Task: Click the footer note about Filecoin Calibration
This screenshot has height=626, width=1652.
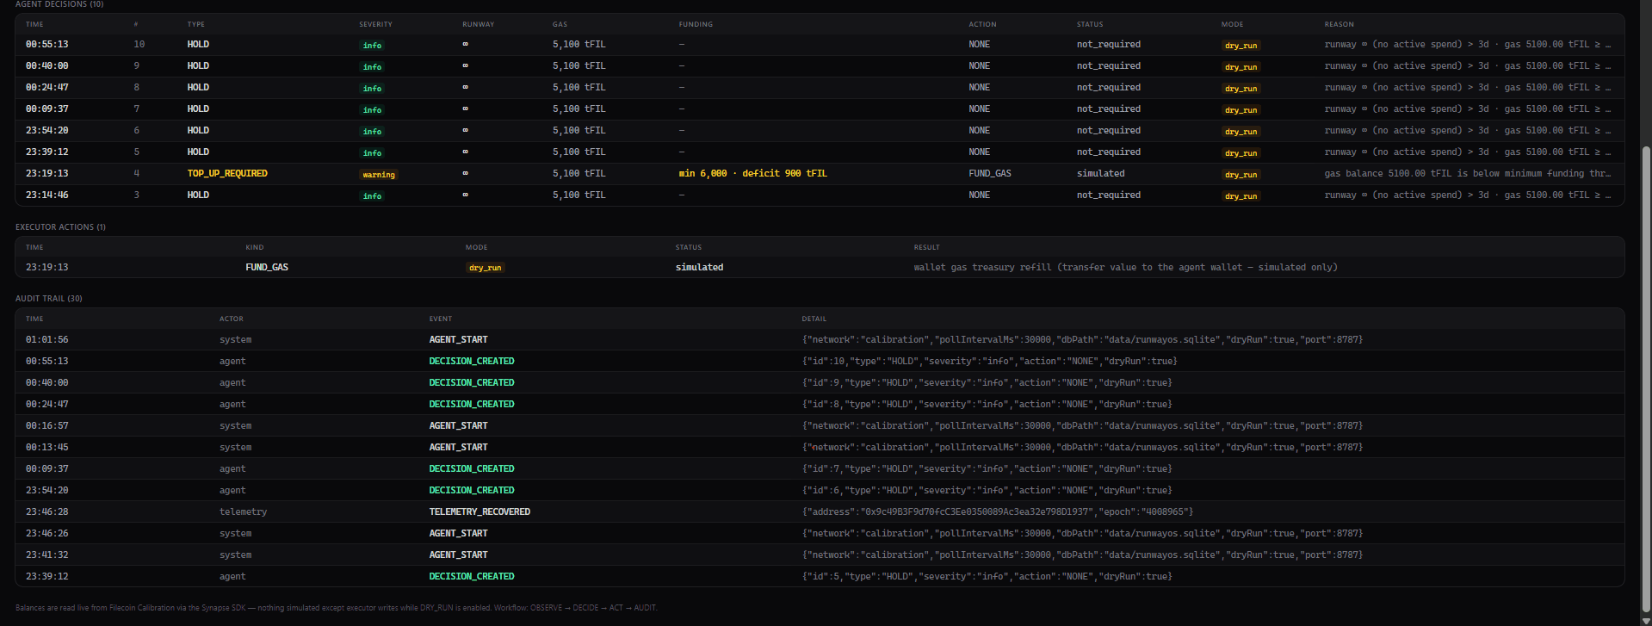Action: click(x=336, y=608)
